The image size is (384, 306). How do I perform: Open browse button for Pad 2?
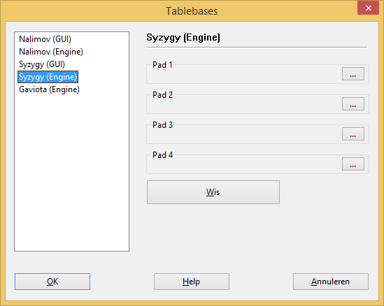(x=353, y=104)
